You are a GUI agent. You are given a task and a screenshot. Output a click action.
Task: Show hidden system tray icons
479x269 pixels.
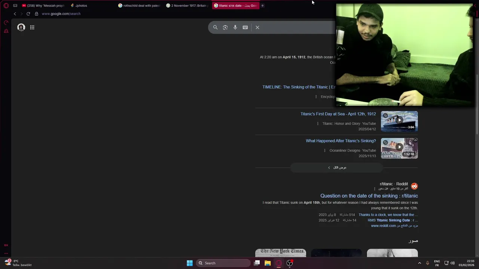click(x=419, y=263)
